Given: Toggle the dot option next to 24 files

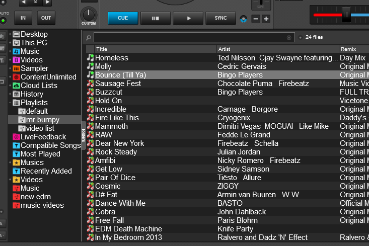Looking at the screenshot, I should pyautogui.click(x=300, y=37).
